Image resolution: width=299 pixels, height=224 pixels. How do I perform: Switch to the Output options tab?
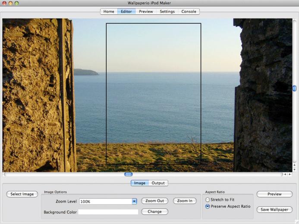coord(158,183)
